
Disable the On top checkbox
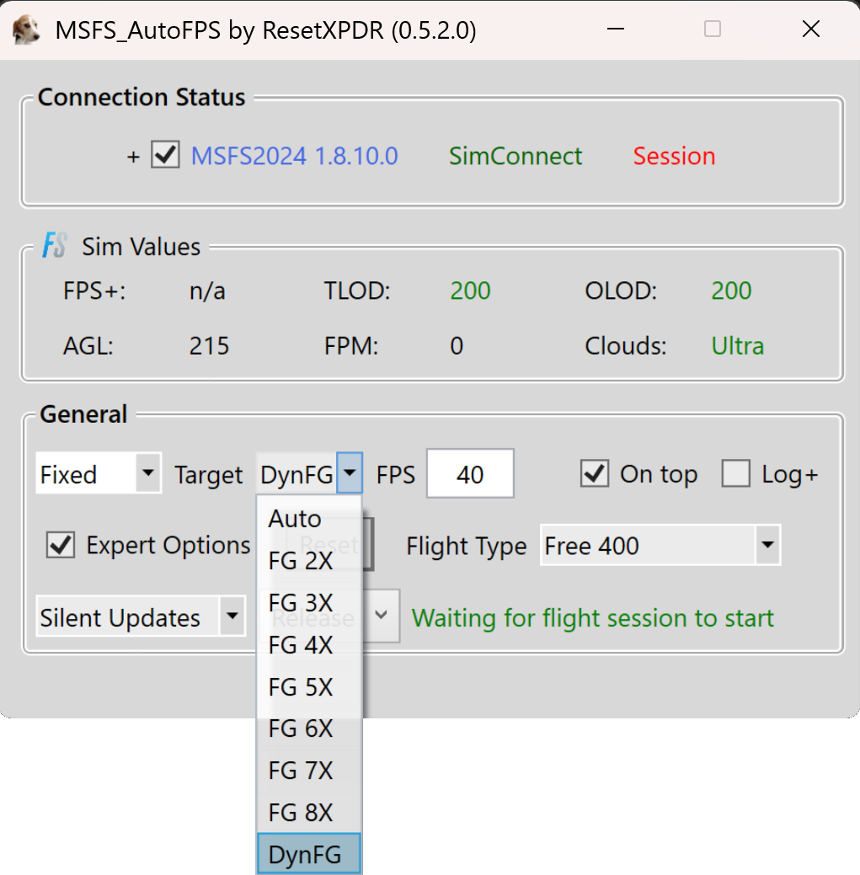(595, 474)
